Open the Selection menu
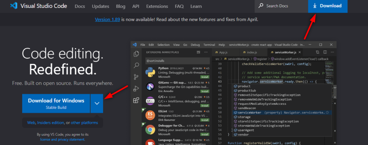Image resolution: width=368 pixels, height=145 pixels. point(164,45)
